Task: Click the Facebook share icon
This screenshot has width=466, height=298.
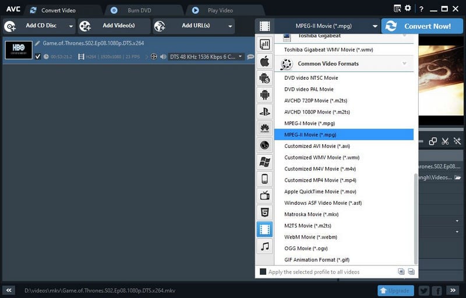Action: tap(437, 290)
